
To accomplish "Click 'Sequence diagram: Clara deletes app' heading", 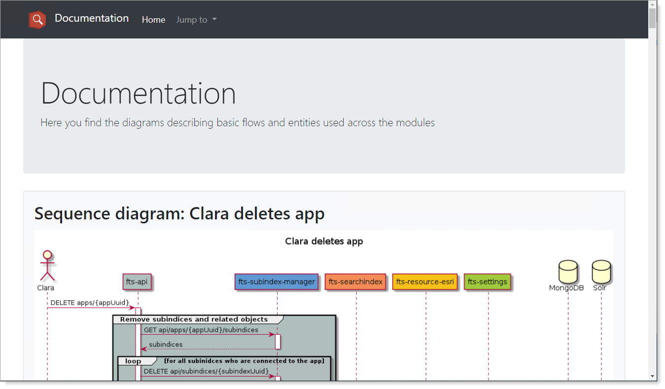I will point(179,214).
